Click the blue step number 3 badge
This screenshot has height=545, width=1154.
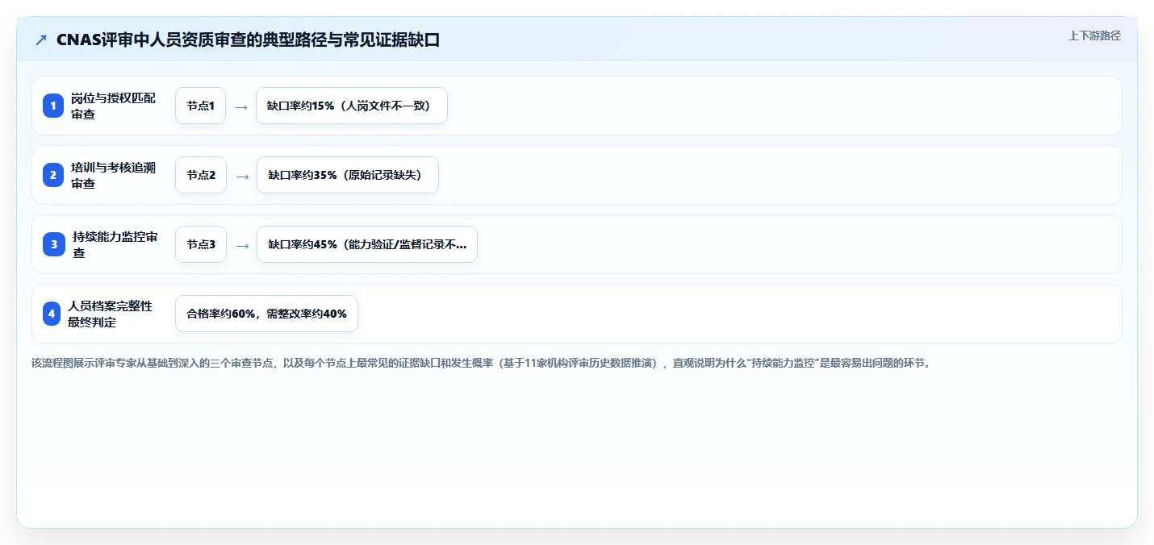pyautogui.click(x=53, y=244)
